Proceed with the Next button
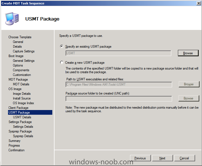The image size is (202, 166). (x=162, y=158)
